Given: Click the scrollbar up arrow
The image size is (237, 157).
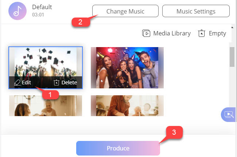Looking at the screenshot, I should click(x=232, y=27).
